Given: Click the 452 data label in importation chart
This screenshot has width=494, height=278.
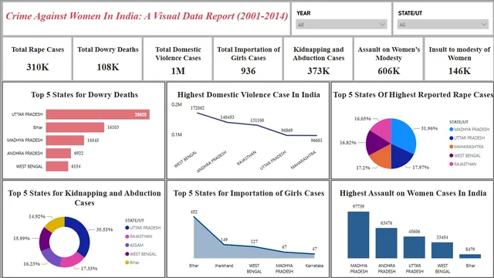Looking at the screenshot, I should pyautogui.click(x=194, y=212).
